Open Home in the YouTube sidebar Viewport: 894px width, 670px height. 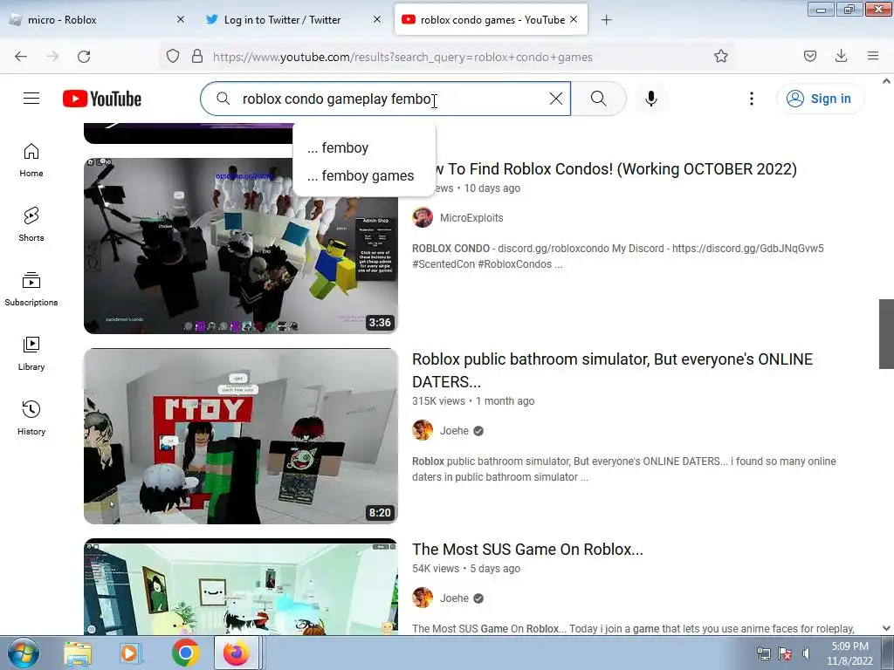tap(31, 161)
